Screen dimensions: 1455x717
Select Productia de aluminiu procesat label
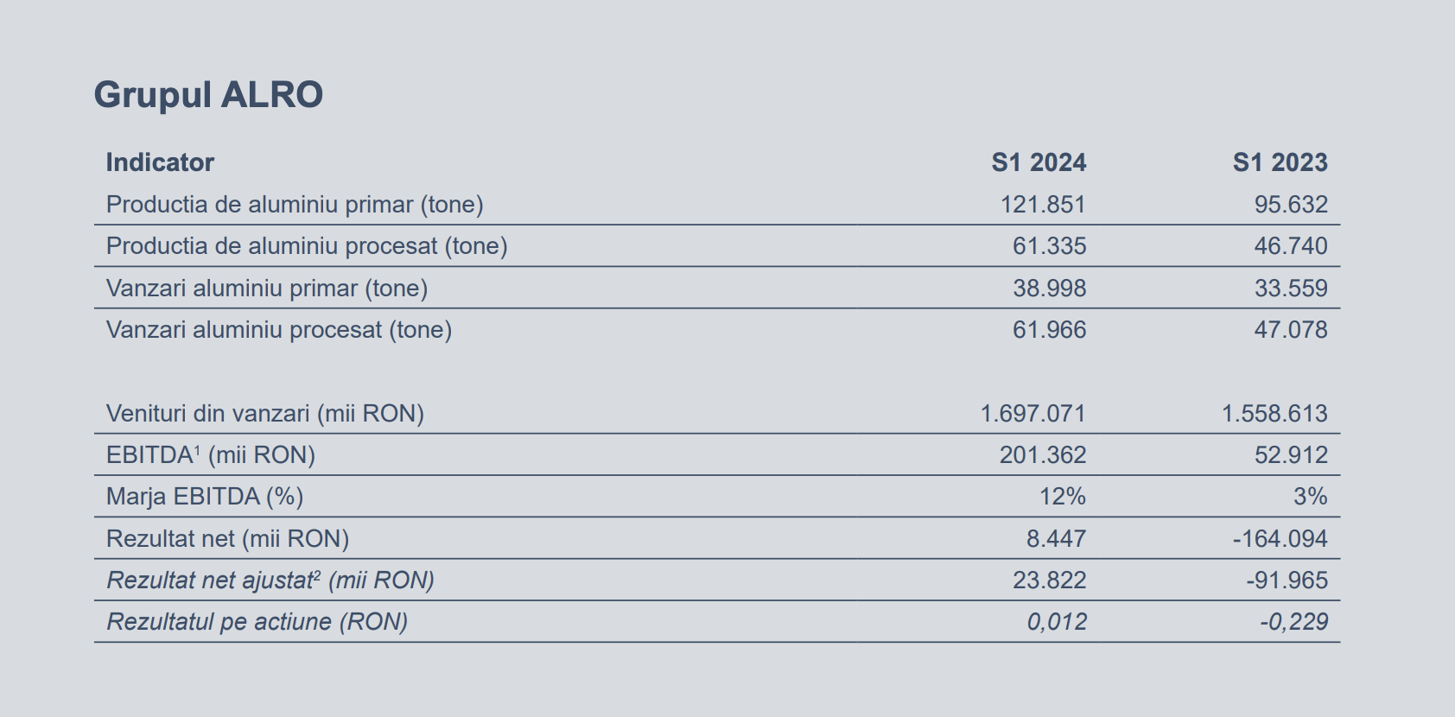tap(307, 246)
